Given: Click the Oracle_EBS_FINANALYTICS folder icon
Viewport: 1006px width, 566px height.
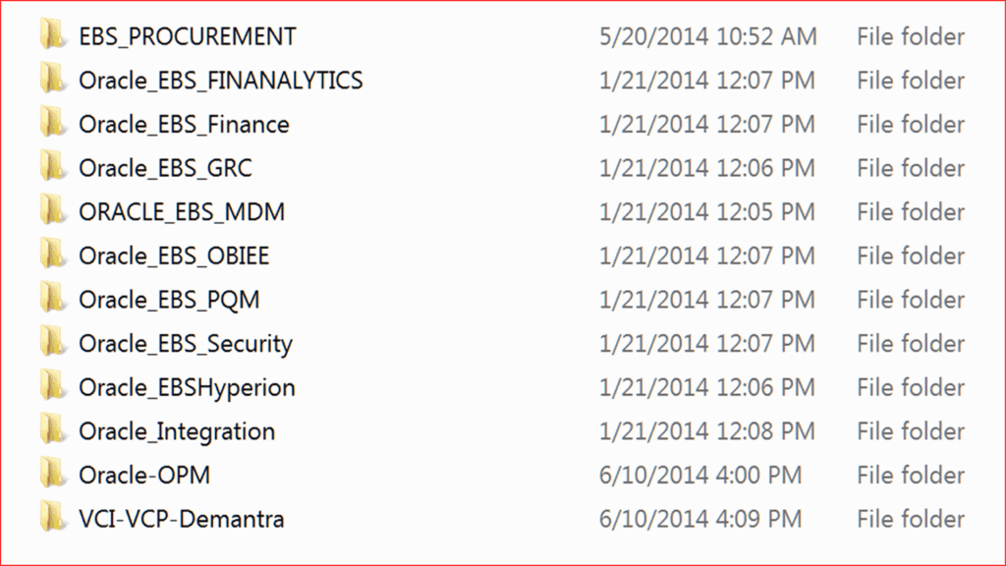Looking at the screenshot, I should 52,81.
